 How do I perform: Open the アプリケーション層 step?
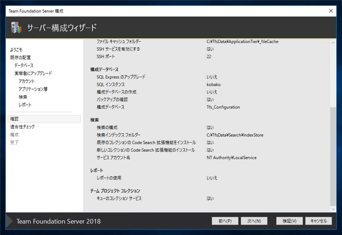(33, 89)
